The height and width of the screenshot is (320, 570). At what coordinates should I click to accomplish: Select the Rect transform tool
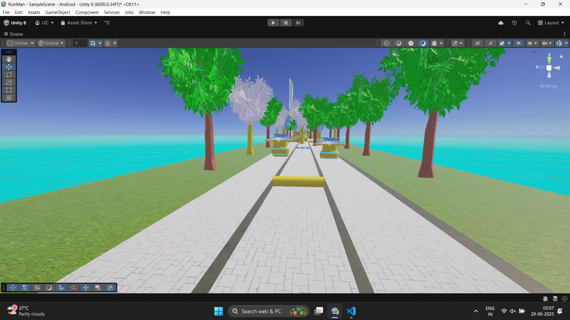[9, 90]
